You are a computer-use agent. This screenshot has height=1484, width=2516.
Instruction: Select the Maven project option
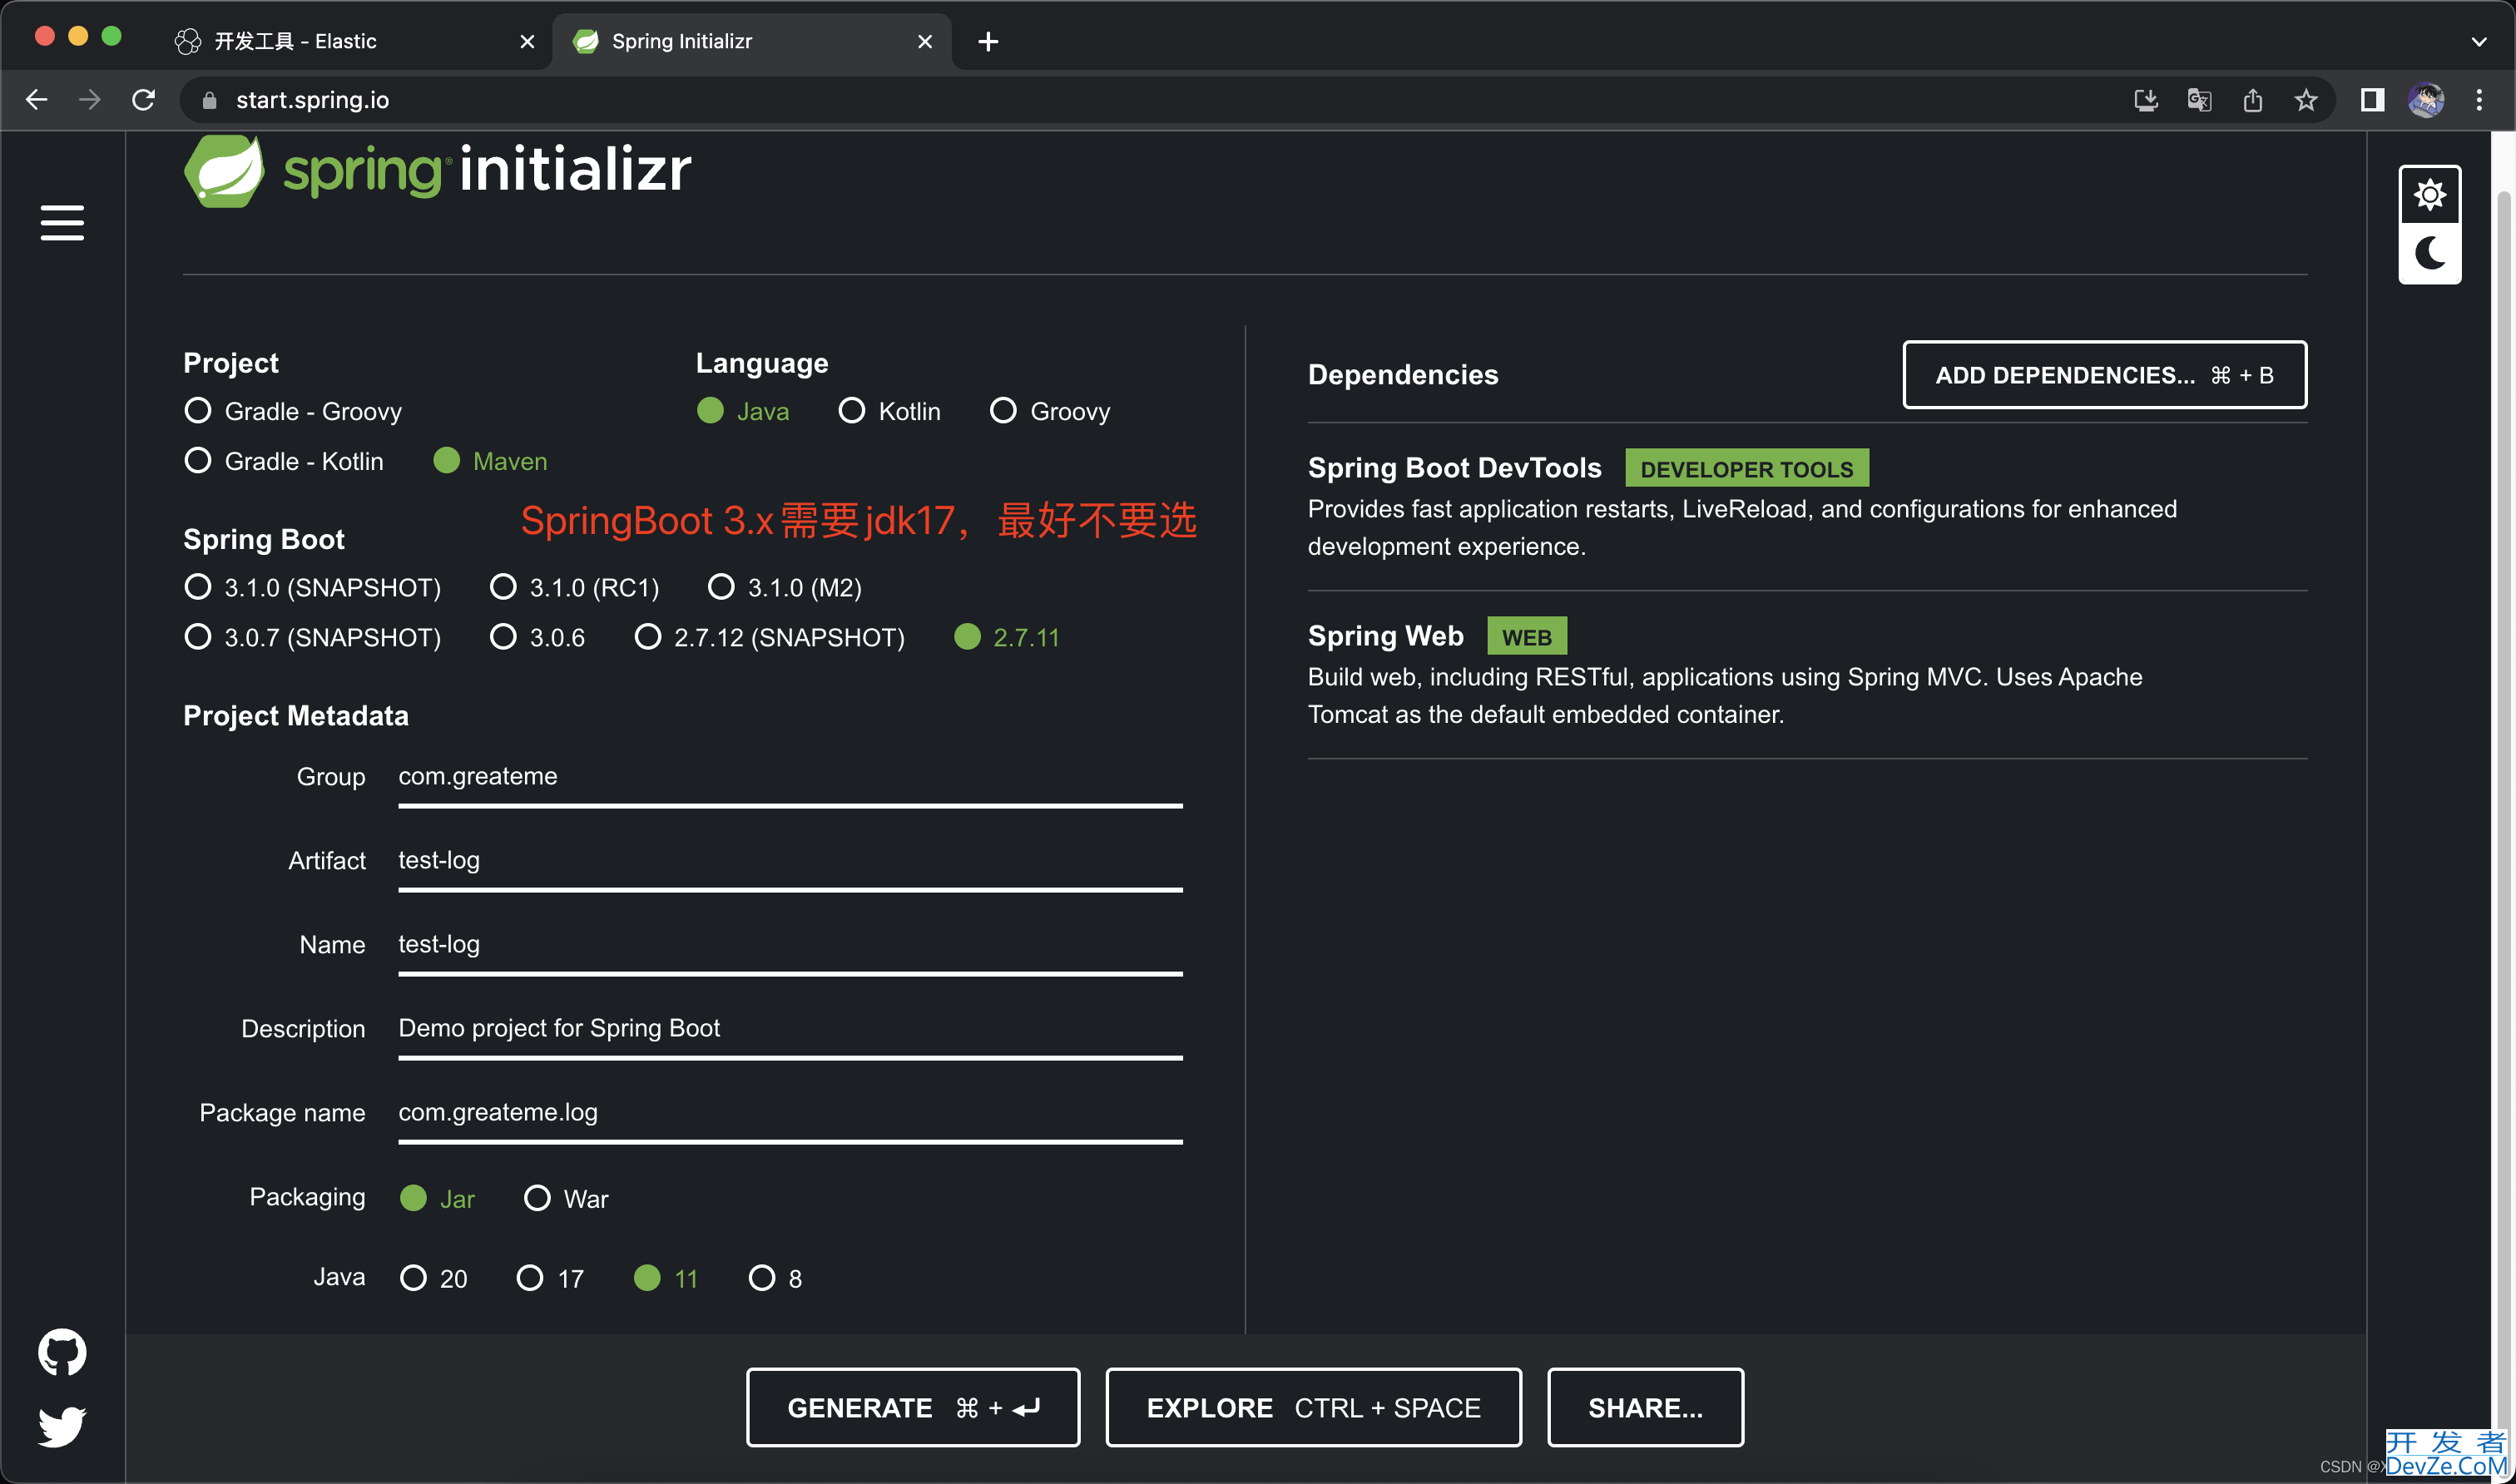(x=490, y=461)
